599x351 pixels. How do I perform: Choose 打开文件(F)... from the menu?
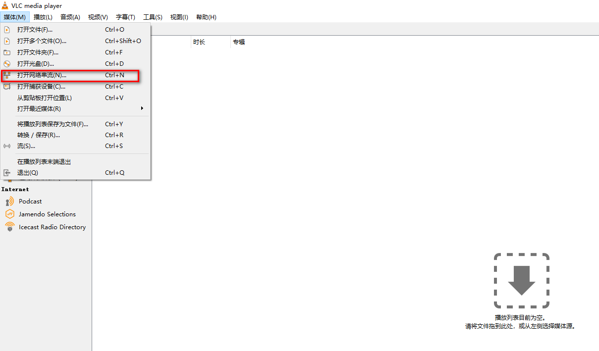point(76,30)
